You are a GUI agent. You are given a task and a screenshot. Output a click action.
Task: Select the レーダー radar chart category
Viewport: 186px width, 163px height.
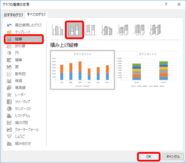pos(20,95)
